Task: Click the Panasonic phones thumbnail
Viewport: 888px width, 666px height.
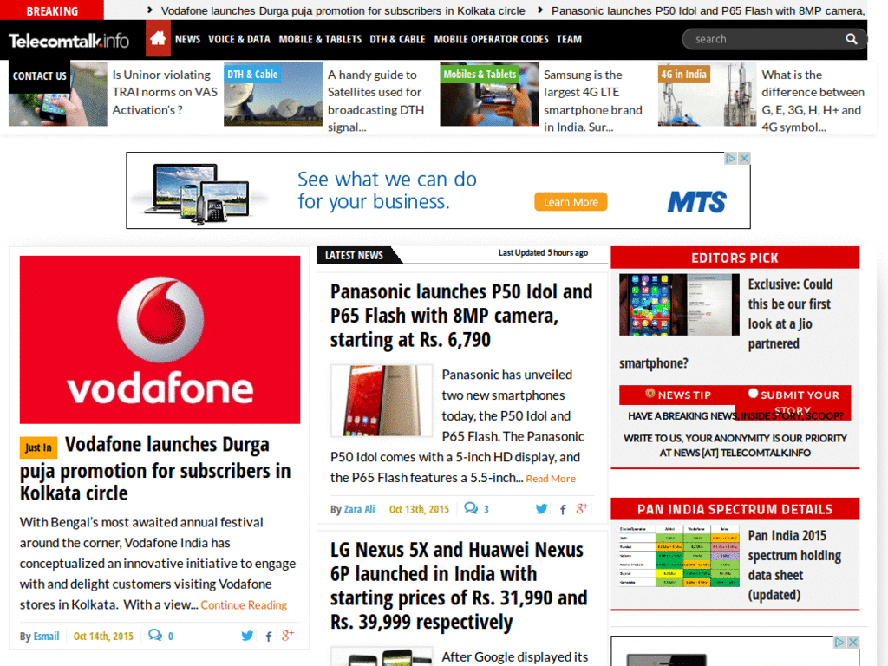Action: (x=382, y=401)
